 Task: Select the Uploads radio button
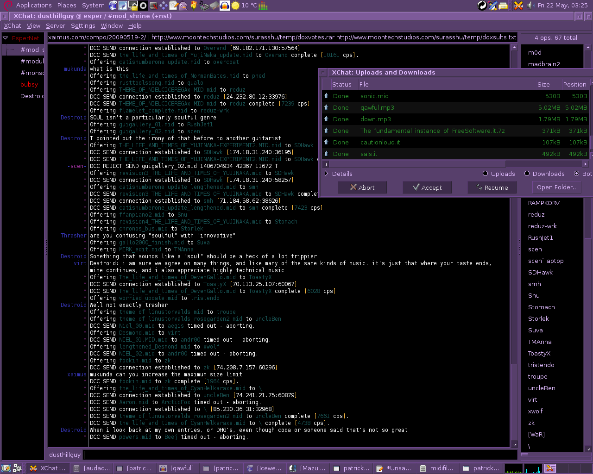(x=485, y=174)
